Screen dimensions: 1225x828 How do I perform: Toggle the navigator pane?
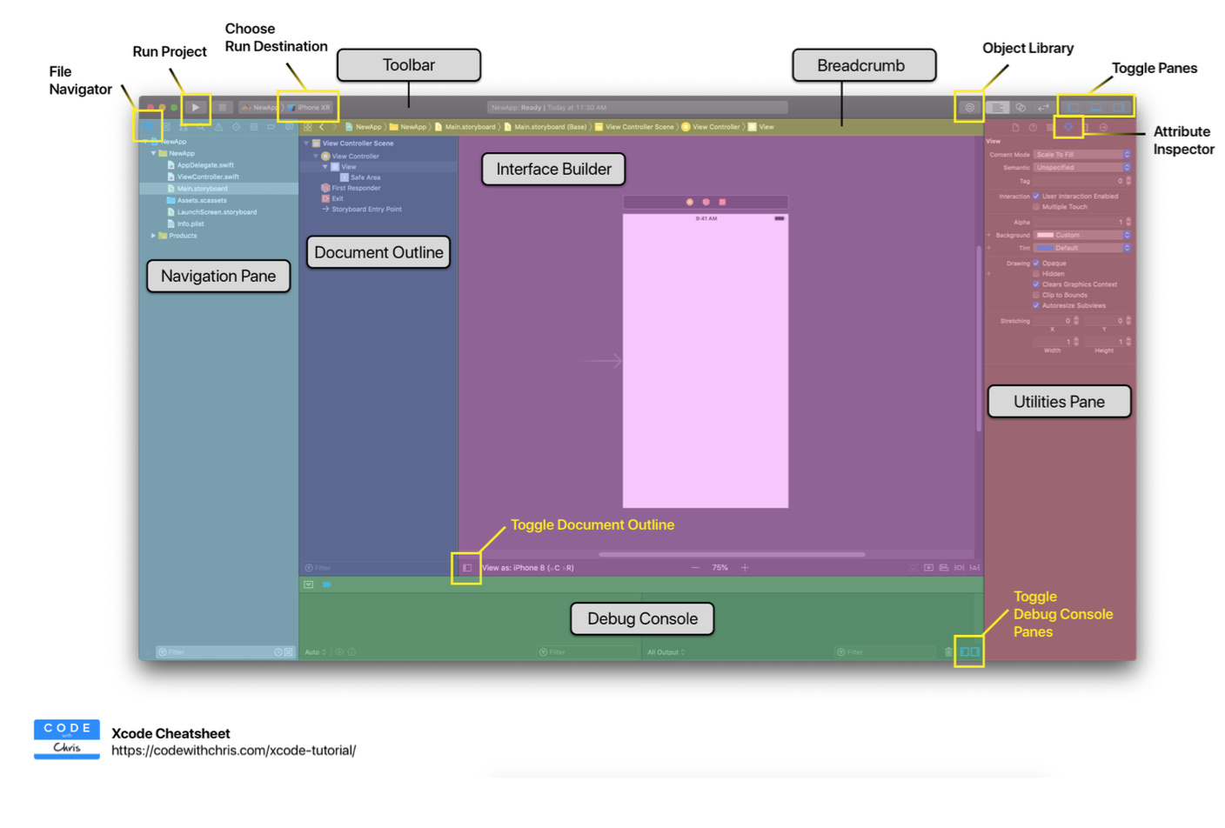pos(1074,108)
